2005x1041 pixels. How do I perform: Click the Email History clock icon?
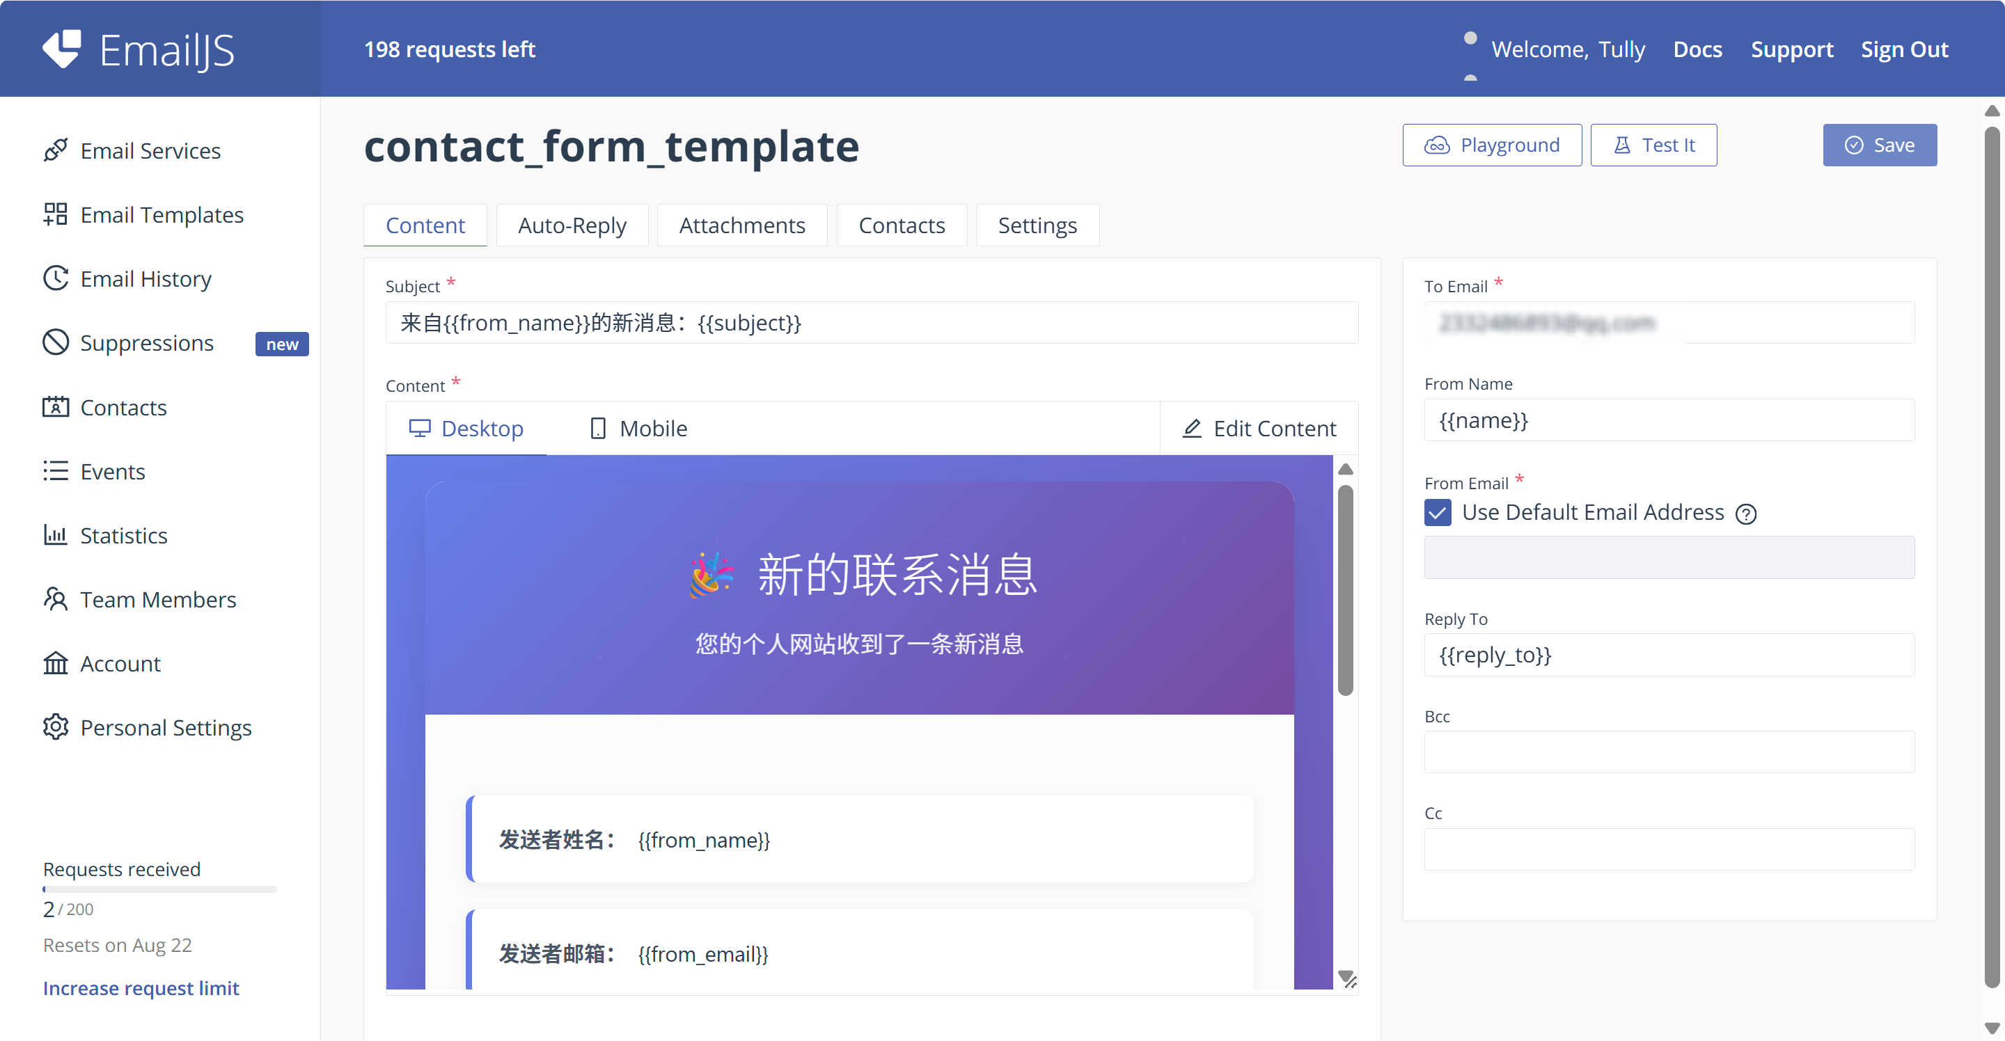55,278
